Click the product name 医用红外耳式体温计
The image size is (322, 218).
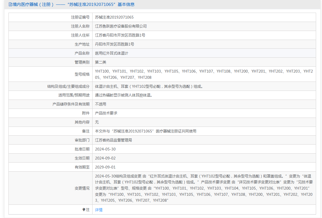point(112,53)
